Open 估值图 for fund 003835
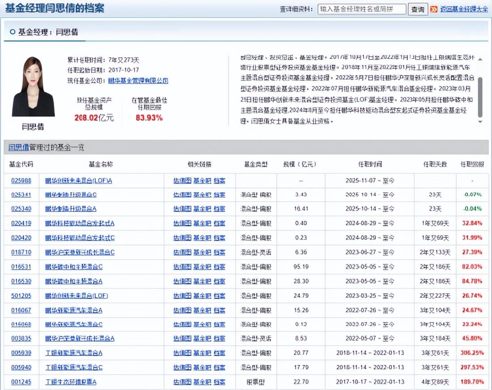This screenshot has width=492, height=390. coord(182,339)
